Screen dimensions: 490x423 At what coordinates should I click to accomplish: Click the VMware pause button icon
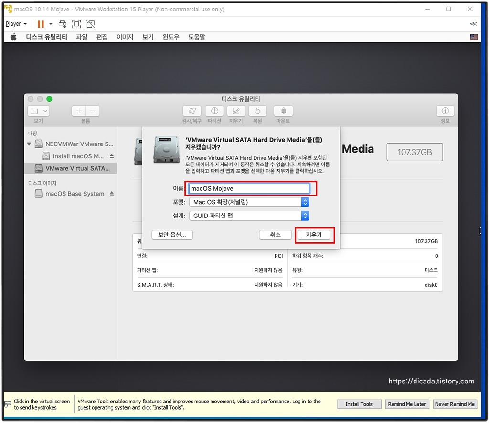(x=41, y=24)
